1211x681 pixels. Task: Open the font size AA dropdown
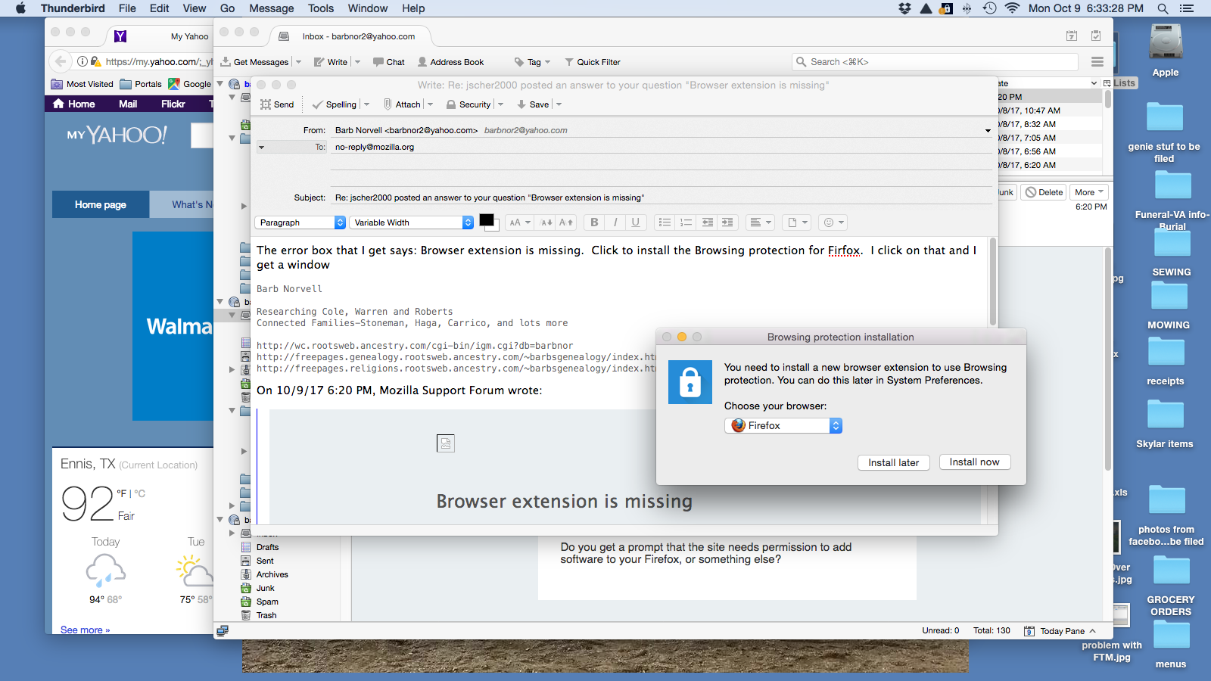pyautogui.click(x=520, y=222)
